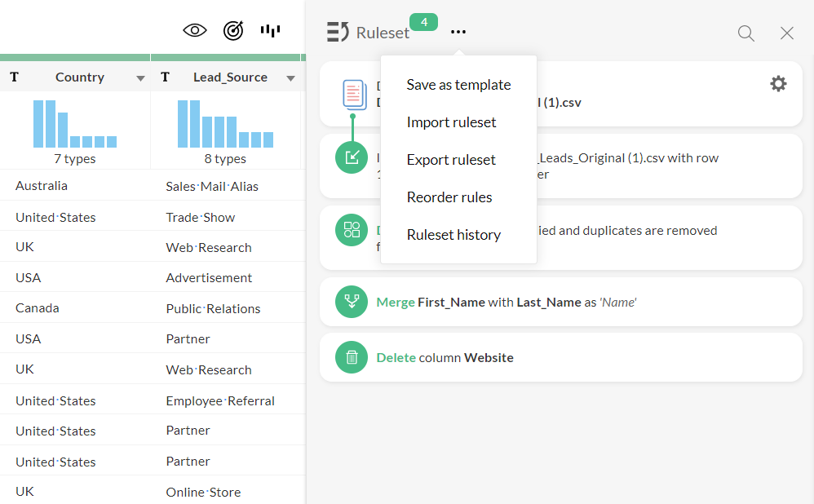Click the green import rule icon

click(x=352, y=157)
